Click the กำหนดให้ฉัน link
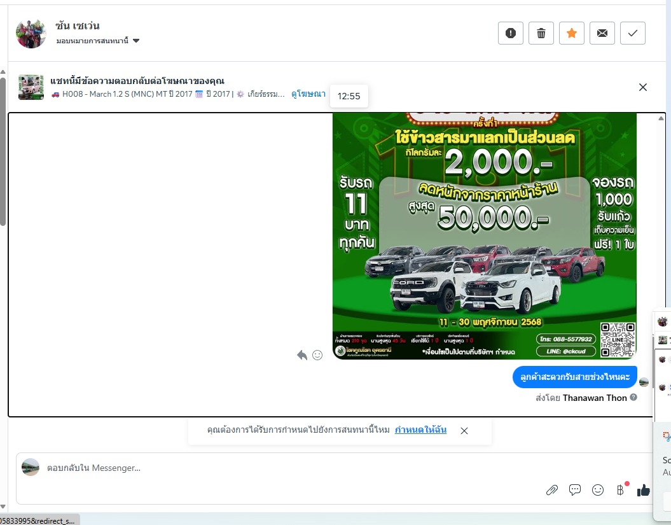Viewport: 671px width, 525px height. [x=420, y=430]
